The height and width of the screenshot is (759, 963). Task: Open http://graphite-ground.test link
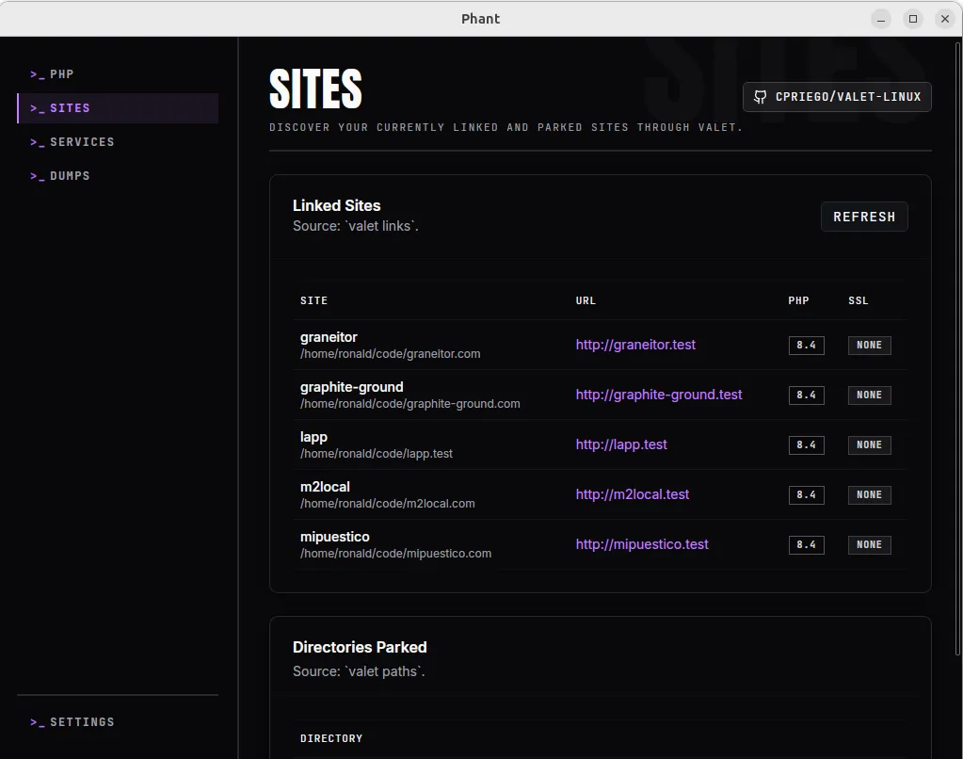[659, 395]
